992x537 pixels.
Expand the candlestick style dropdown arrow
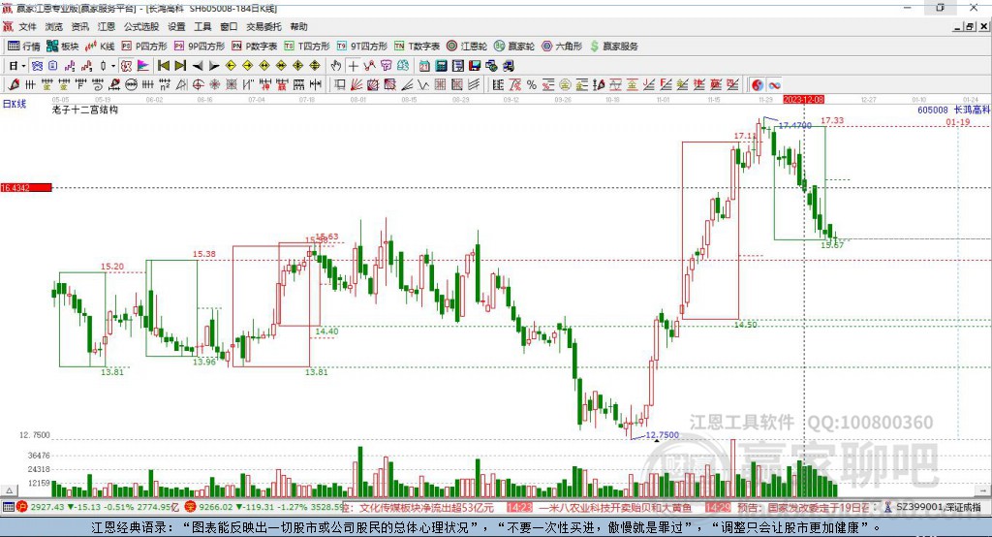[113, 66]
